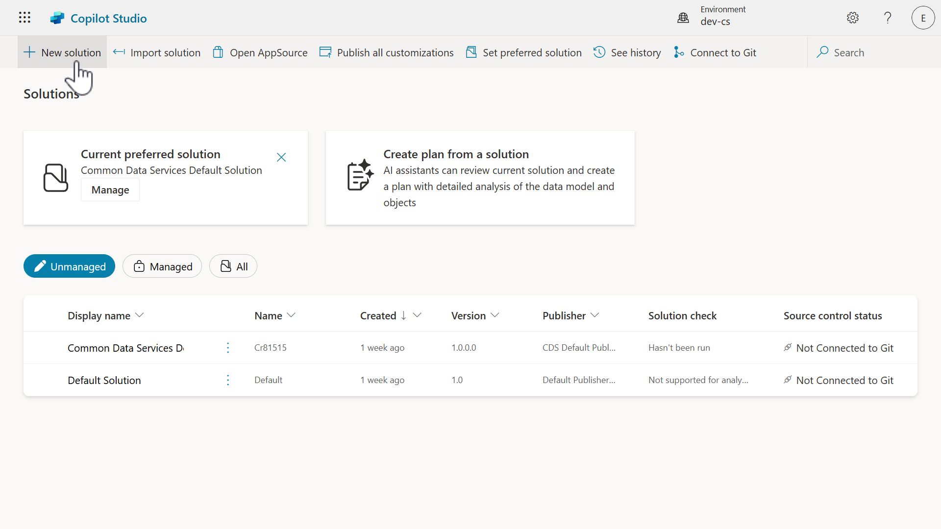Open more options for Default Solution row
Viewport: 941px width, 529px height.
coord(228,380)
